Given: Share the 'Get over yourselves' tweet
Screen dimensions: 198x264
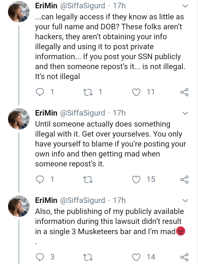Looking at the screenshot, I should [184, 179].
